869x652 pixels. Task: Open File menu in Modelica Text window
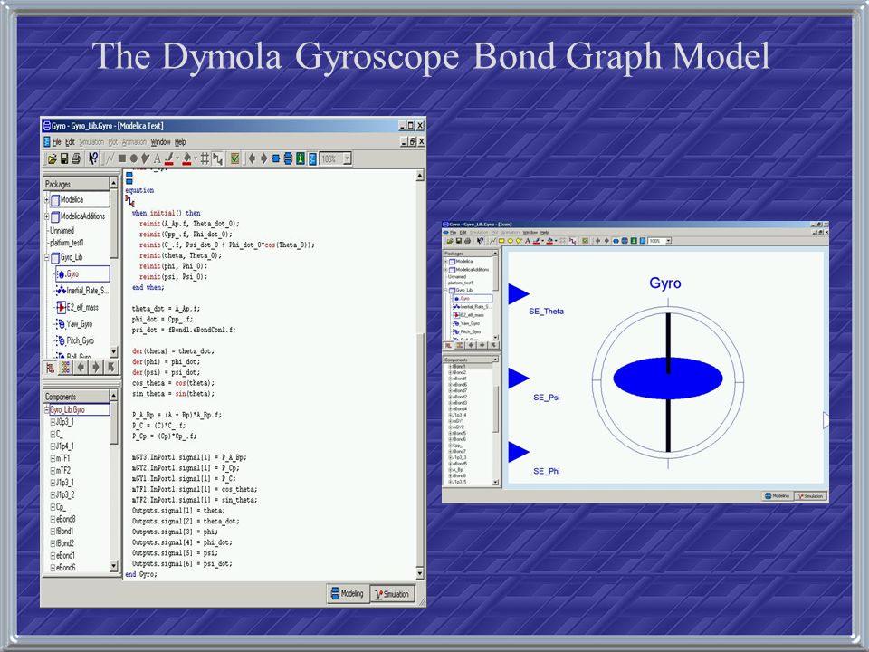click(x=56, y=142)
